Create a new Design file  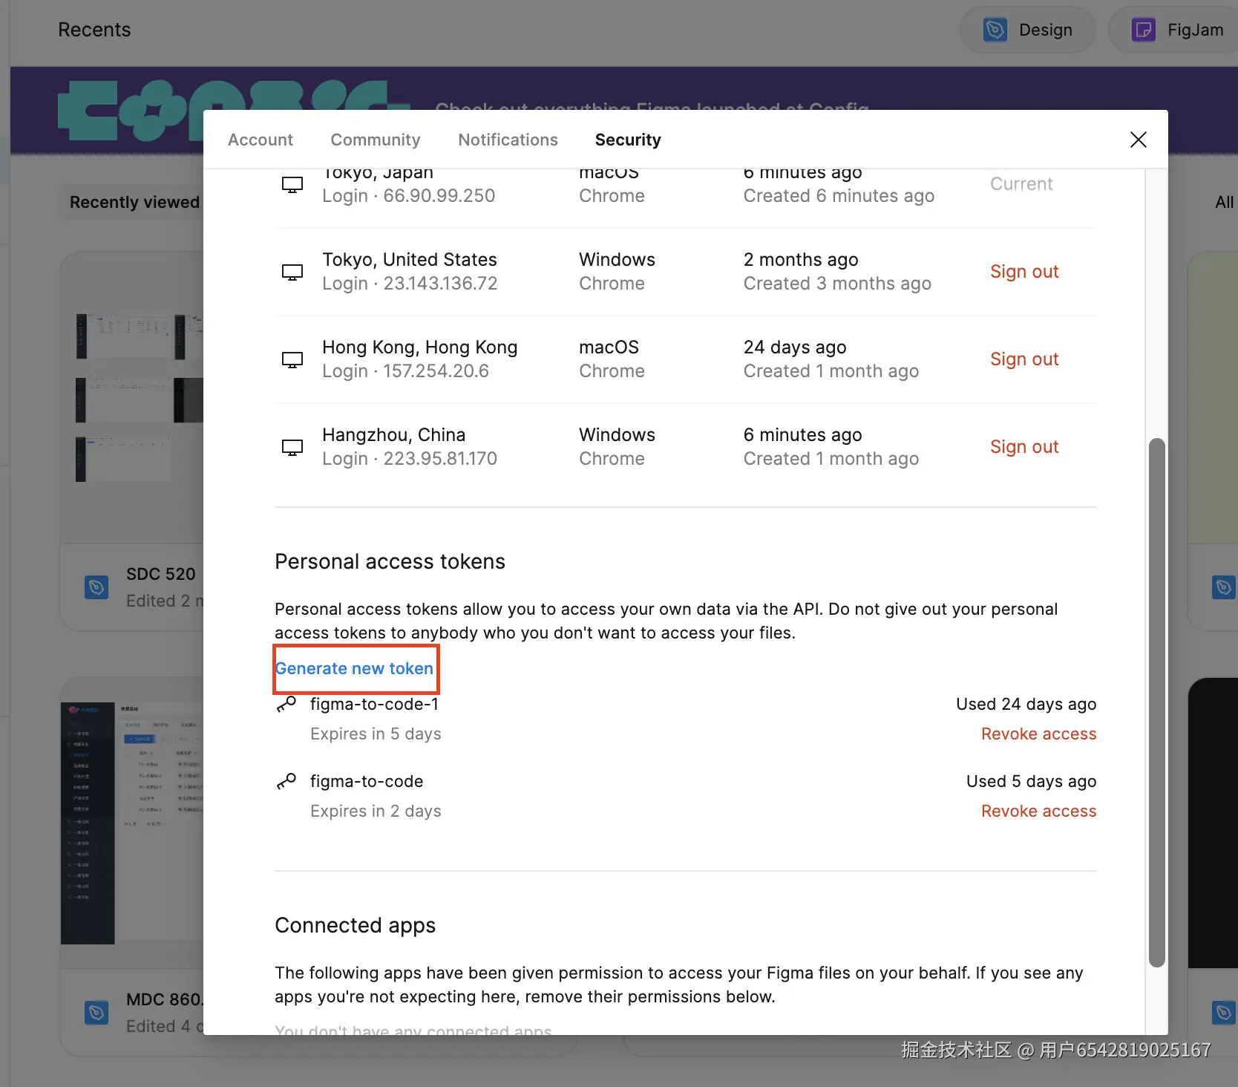[x=1028, y=30]
